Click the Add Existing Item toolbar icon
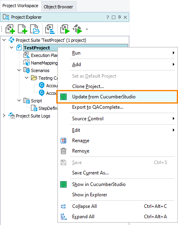This screenshot has width=178, height=225. coord(35,29)
